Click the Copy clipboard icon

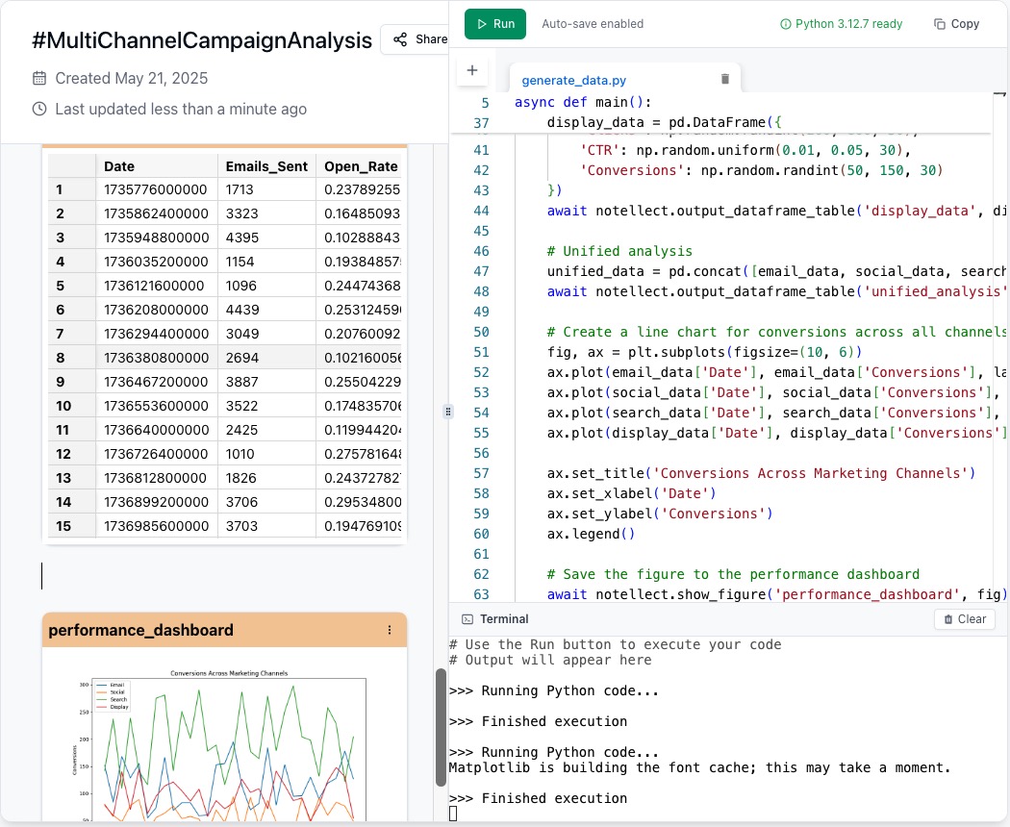pyautogui.click(x=939, y=24)
